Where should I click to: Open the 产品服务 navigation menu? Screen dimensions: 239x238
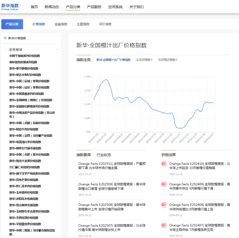(94, 7)
